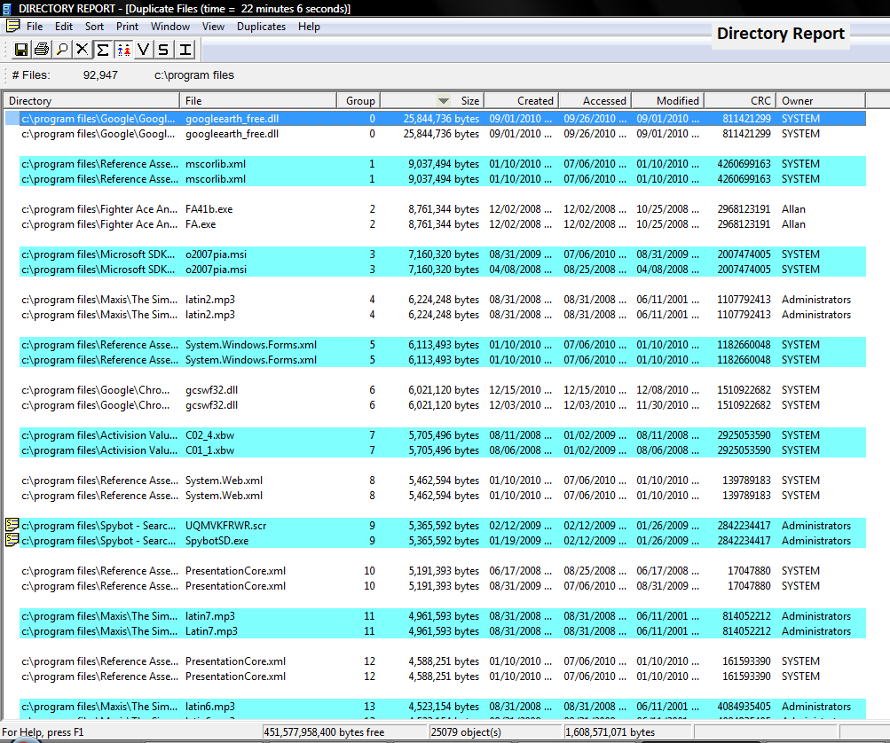
Task: Select the first group 12 PresentationCore.xml
Action: pos(443,661)
